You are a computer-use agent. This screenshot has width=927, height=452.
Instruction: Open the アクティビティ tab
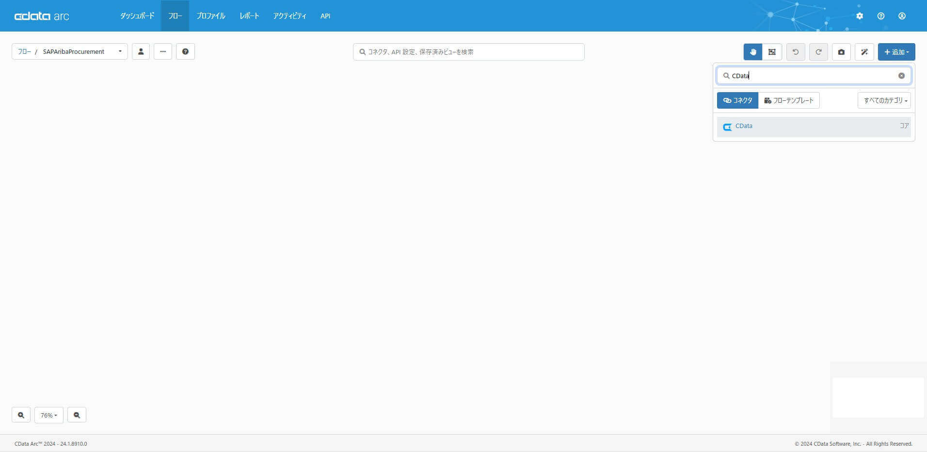coord(289,16)
